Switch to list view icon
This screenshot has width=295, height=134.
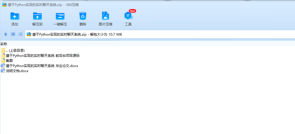point(20,34)
